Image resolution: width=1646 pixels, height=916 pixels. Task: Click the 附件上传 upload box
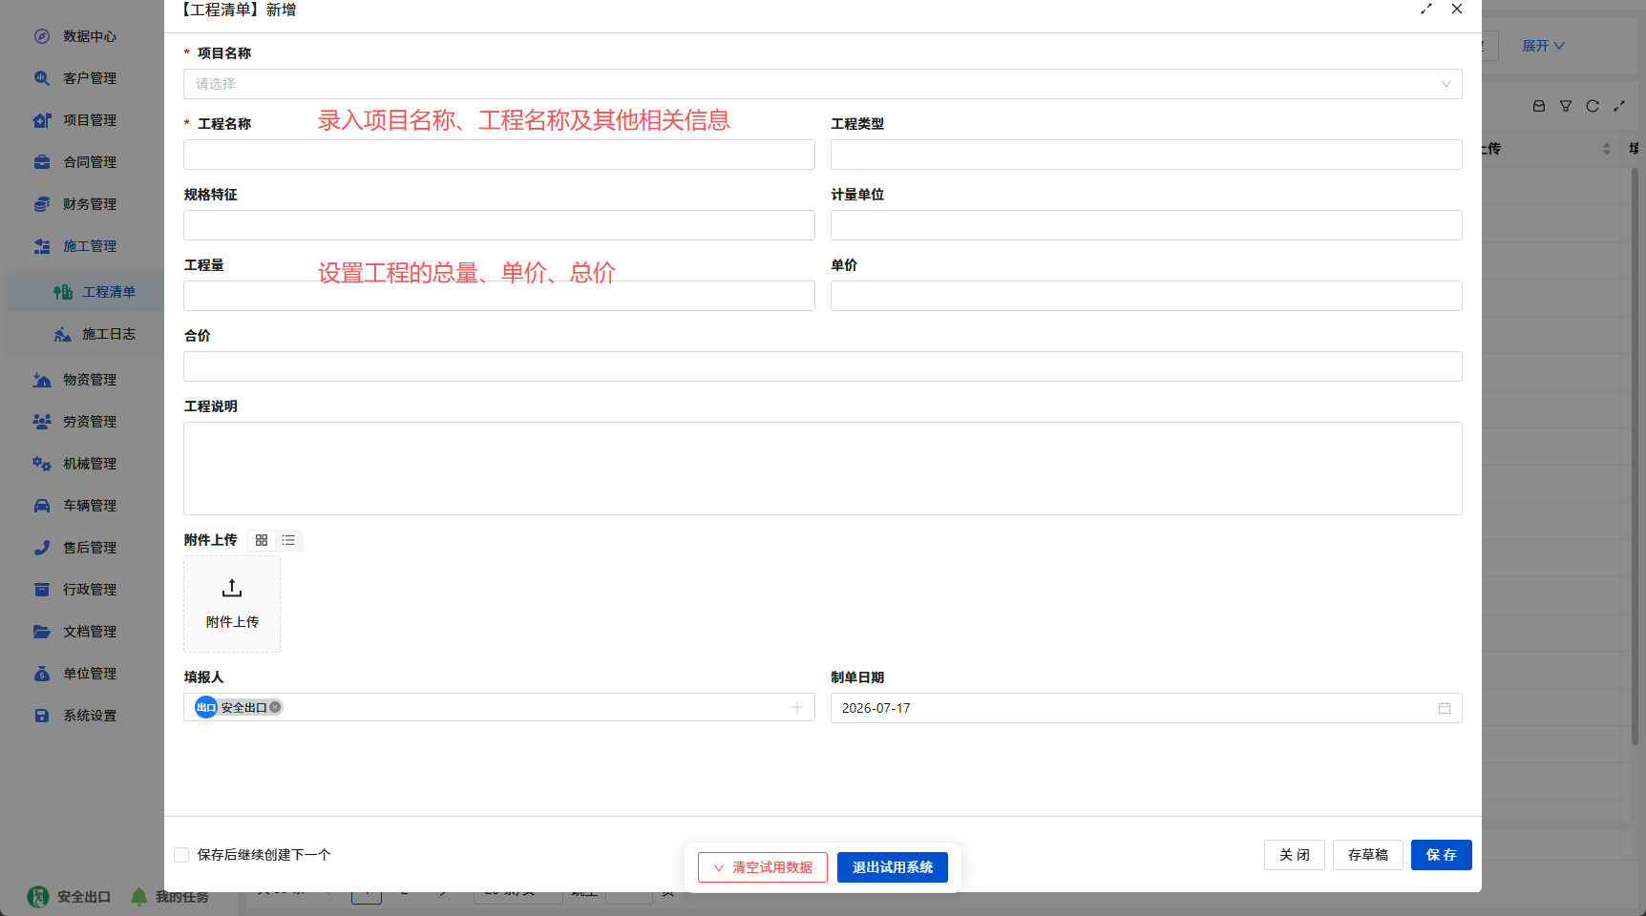(232, 604)
